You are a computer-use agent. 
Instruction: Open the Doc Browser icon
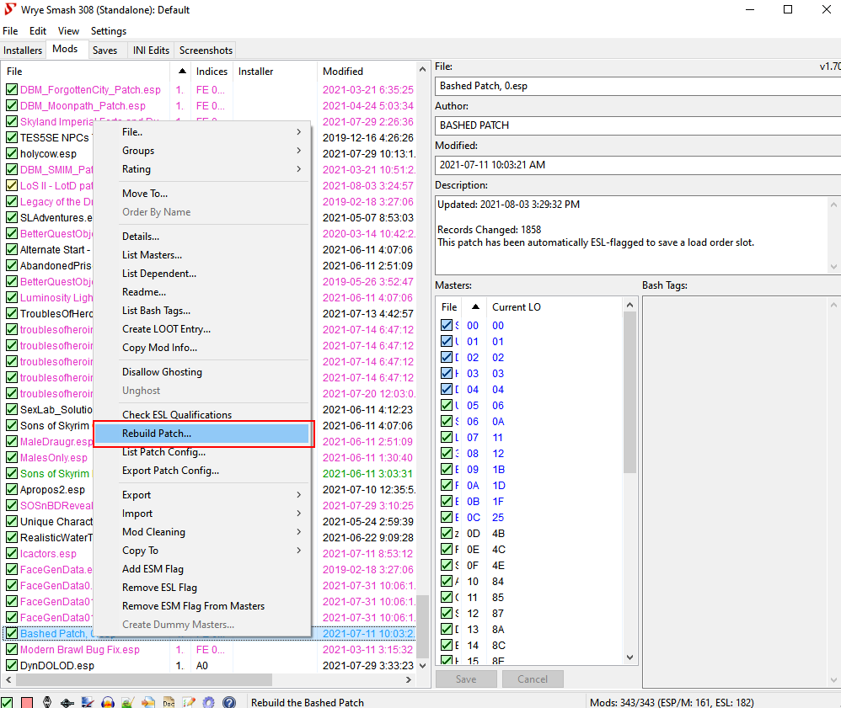coord(169,702)
